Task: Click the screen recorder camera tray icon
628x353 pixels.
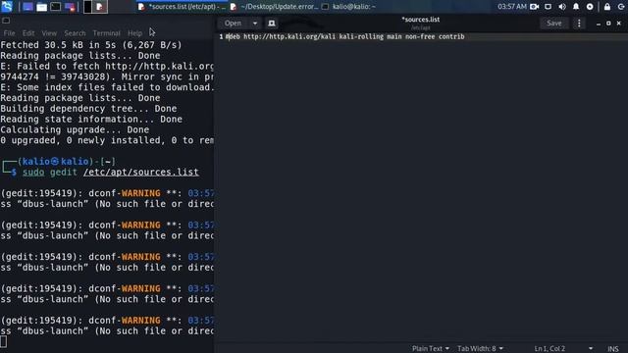Action: click(534, 7)
